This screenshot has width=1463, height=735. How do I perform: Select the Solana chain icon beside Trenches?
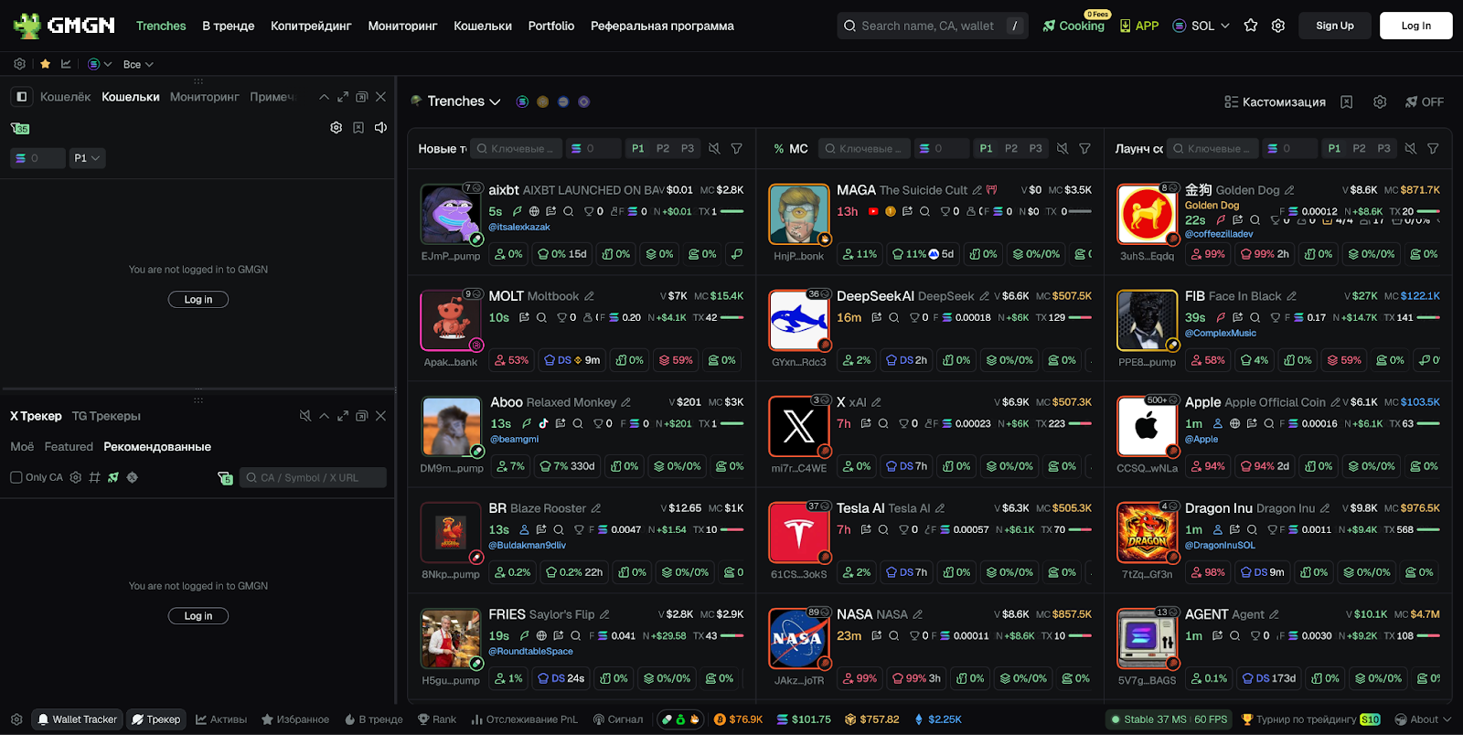pos(522,101)
